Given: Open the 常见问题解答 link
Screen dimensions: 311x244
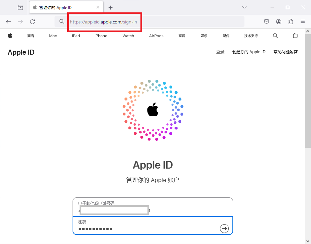Looking at the screenshot, I should pos(285,52).
